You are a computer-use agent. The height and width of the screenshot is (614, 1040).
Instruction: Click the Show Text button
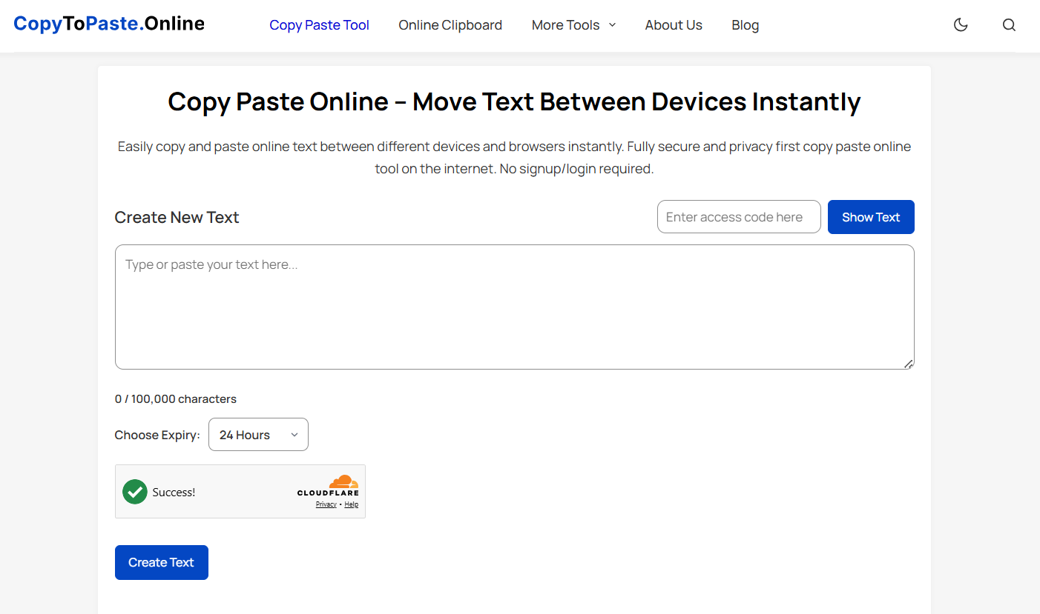[871, 217]
